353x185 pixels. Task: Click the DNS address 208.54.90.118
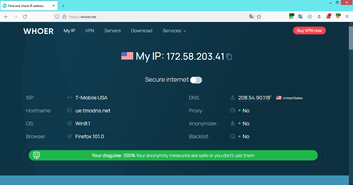click(254, 98)
